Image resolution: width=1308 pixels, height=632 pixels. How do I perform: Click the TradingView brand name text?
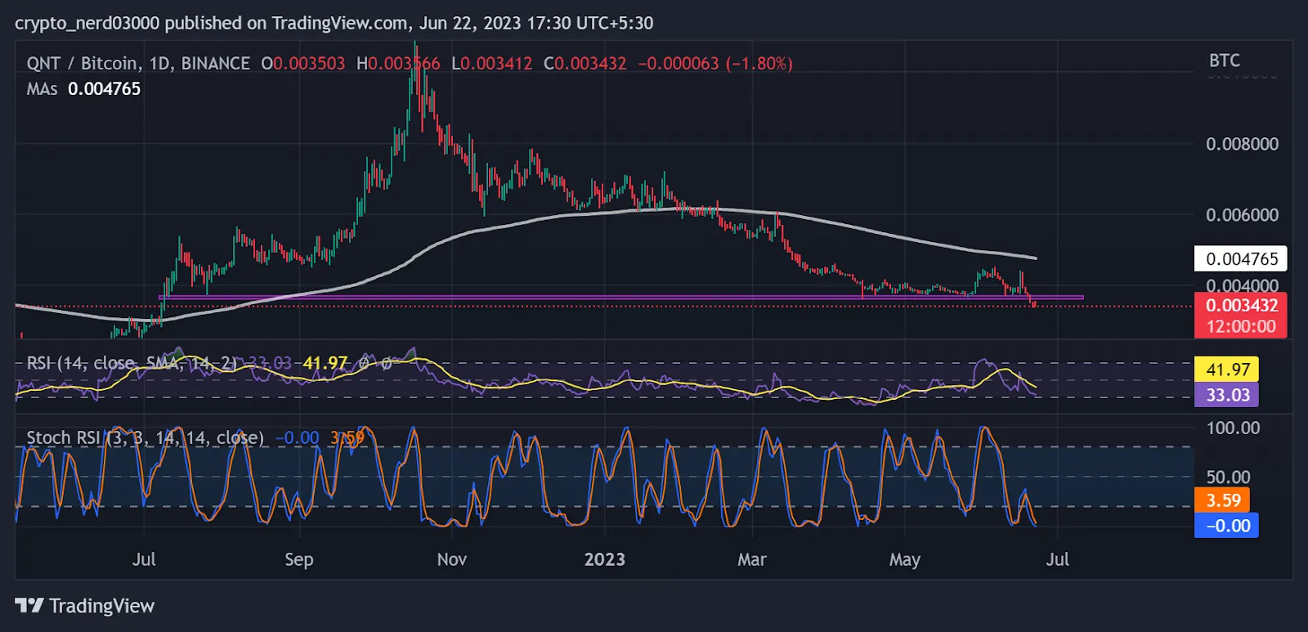[101, 606]
